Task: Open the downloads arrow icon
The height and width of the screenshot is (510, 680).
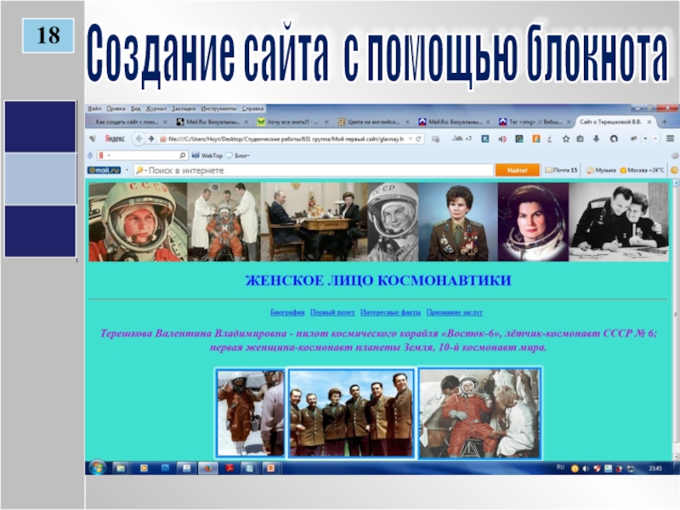Action: click(x=596, y=139)
